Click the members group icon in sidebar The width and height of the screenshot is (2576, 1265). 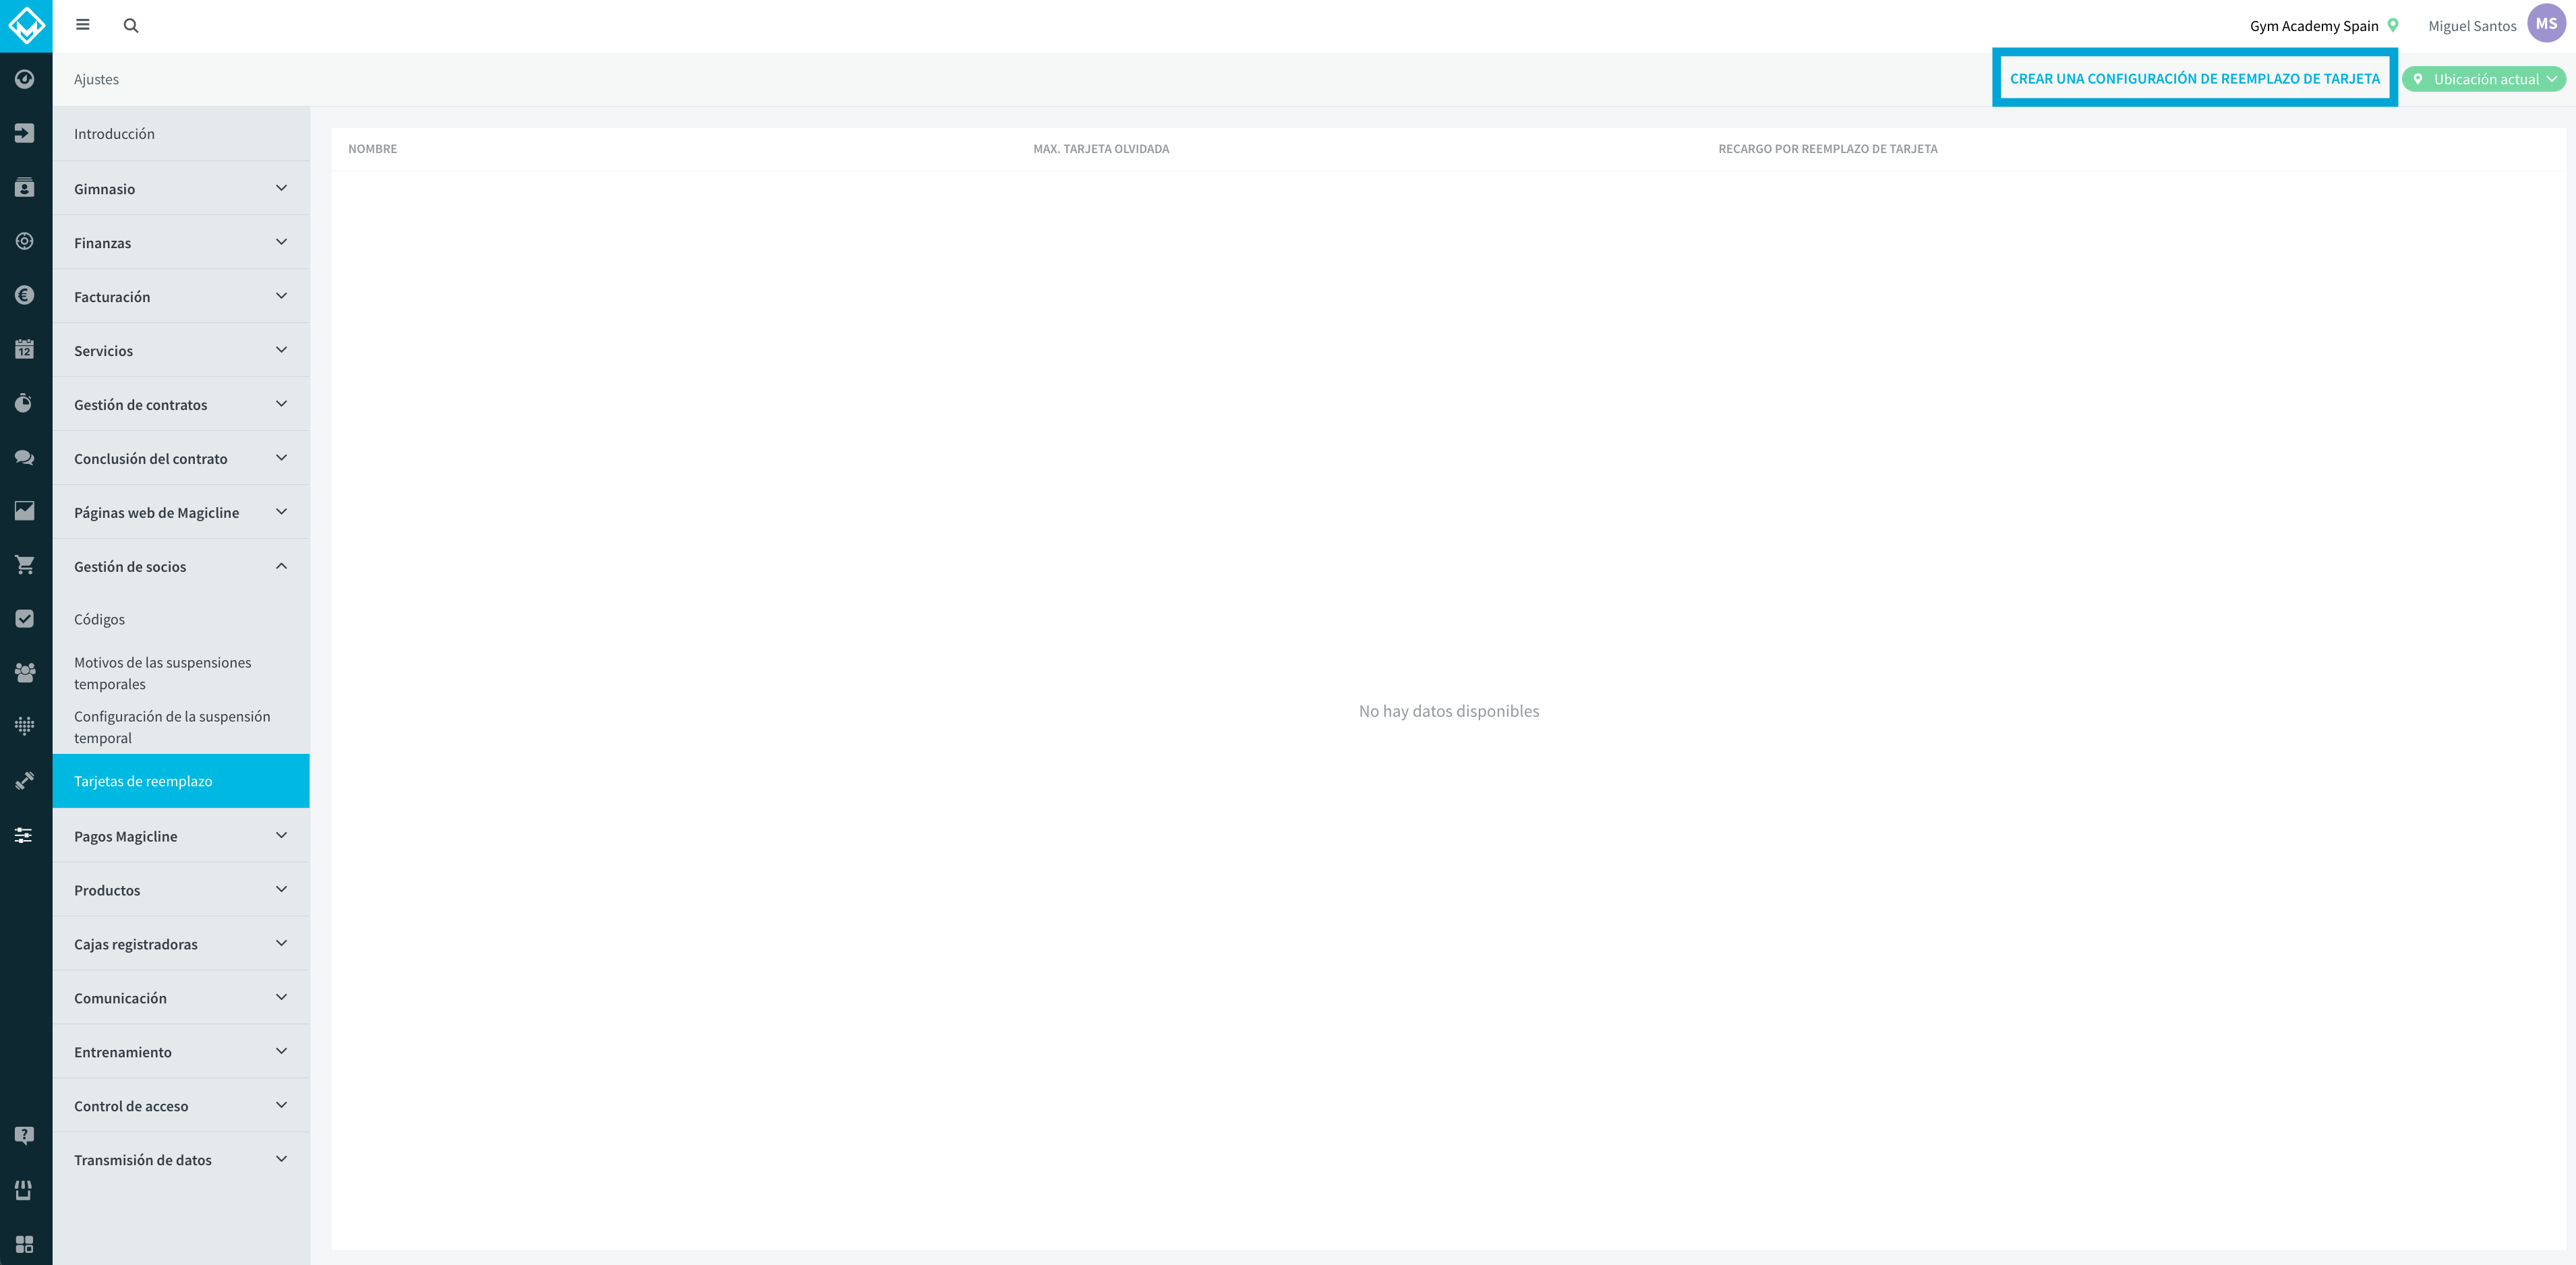click(25, 673)
